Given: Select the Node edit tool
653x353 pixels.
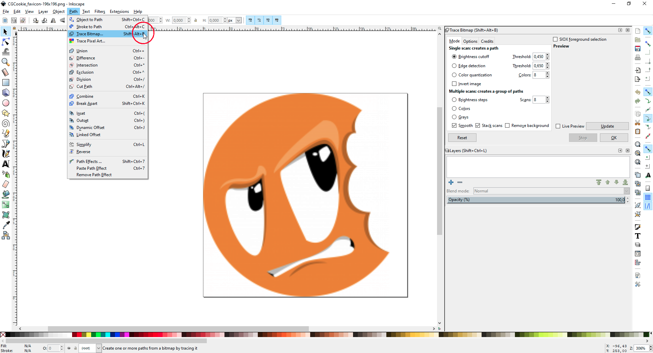Looking at the screenshot, I should point(5,42).
